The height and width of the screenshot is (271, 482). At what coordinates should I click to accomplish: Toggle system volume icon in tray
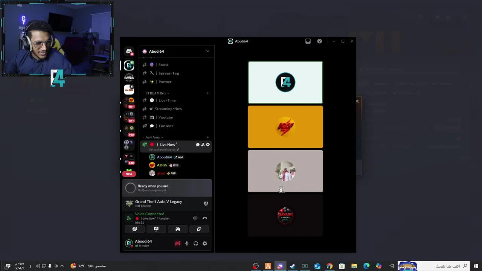tap(38, 266)
